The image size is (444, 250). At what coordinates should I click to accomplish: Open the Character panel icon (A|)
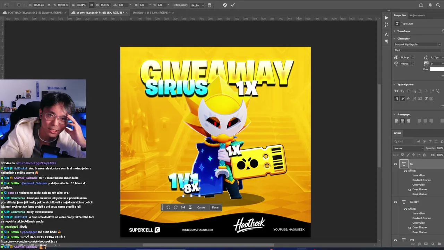tap(386, 34)
